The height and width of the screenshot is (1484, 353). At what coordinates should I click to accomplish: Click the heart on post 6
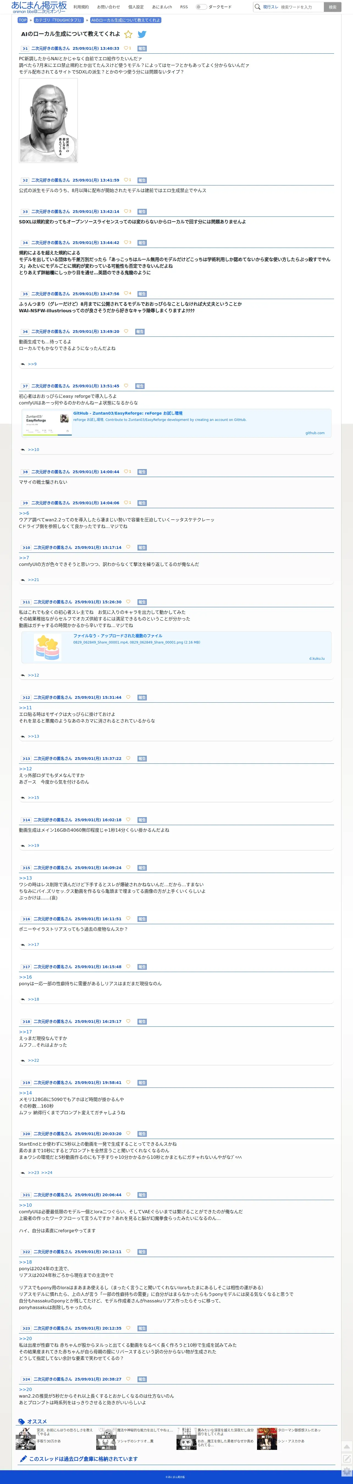point(126,331)
